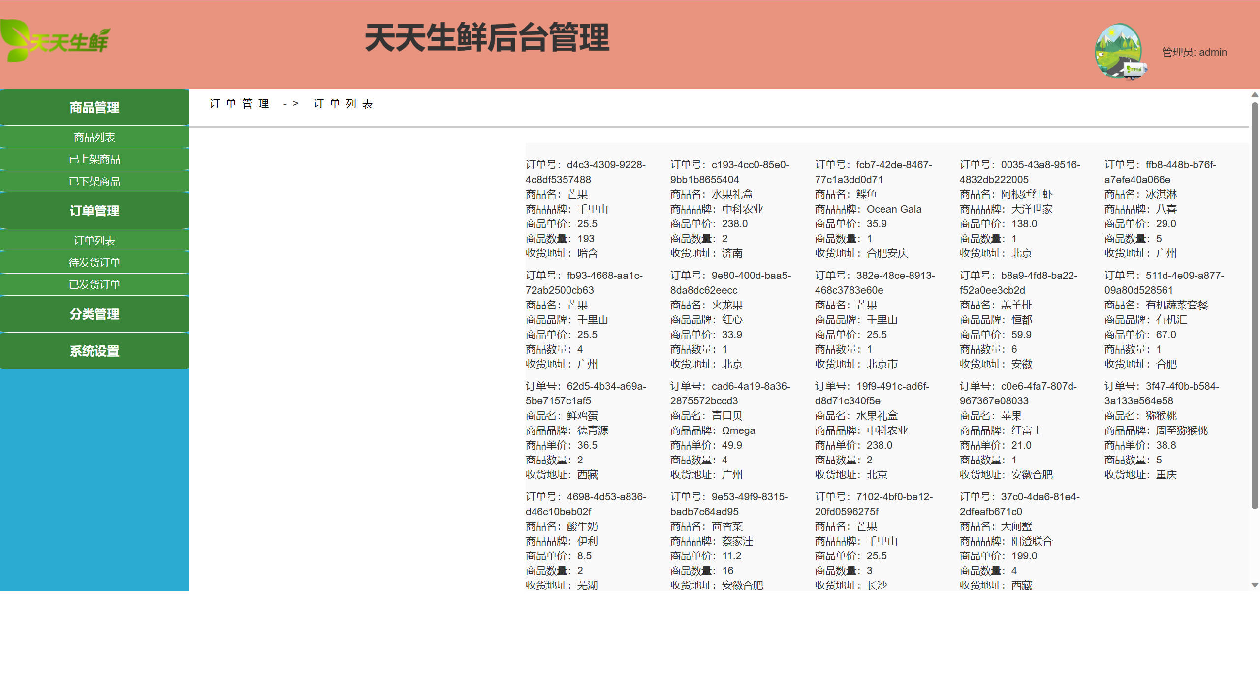The height and width of the screenshot is (676, 1260).
Task: Collapse the 订单管理 sidebar section
Action: pos(94,211)
